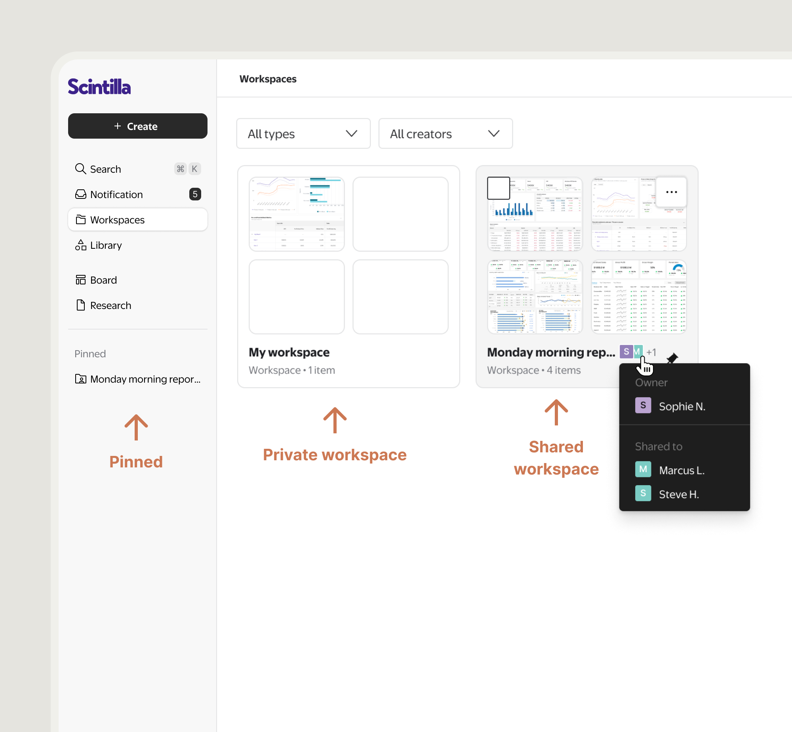The height and width of the screenshot is (732, 792).
Task: Open Board in the sidebar
Action: 137,280
